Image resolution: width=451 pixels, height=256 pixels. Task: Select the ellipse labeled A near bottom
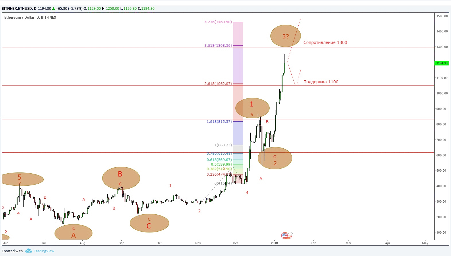pyautogui.click(x=73, y=232)
